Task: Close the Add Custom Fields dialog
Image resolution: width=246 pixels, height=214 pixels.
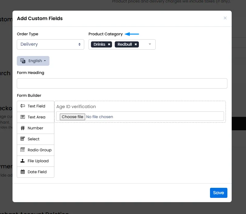Action: [x=225, y=18]
